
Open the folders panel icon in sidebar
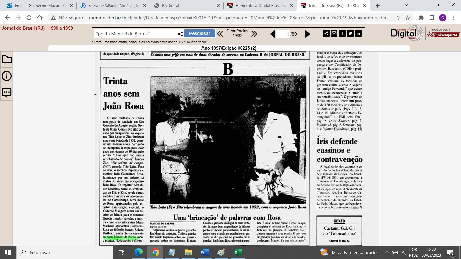pyautogui.click(x=7, y=60)
